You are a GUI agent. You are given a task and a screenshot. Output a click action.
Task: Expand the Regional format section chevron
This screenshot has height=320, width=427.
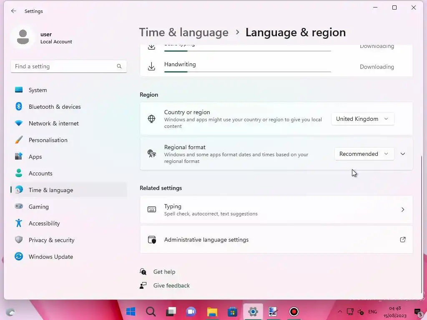tap(403, 154)
